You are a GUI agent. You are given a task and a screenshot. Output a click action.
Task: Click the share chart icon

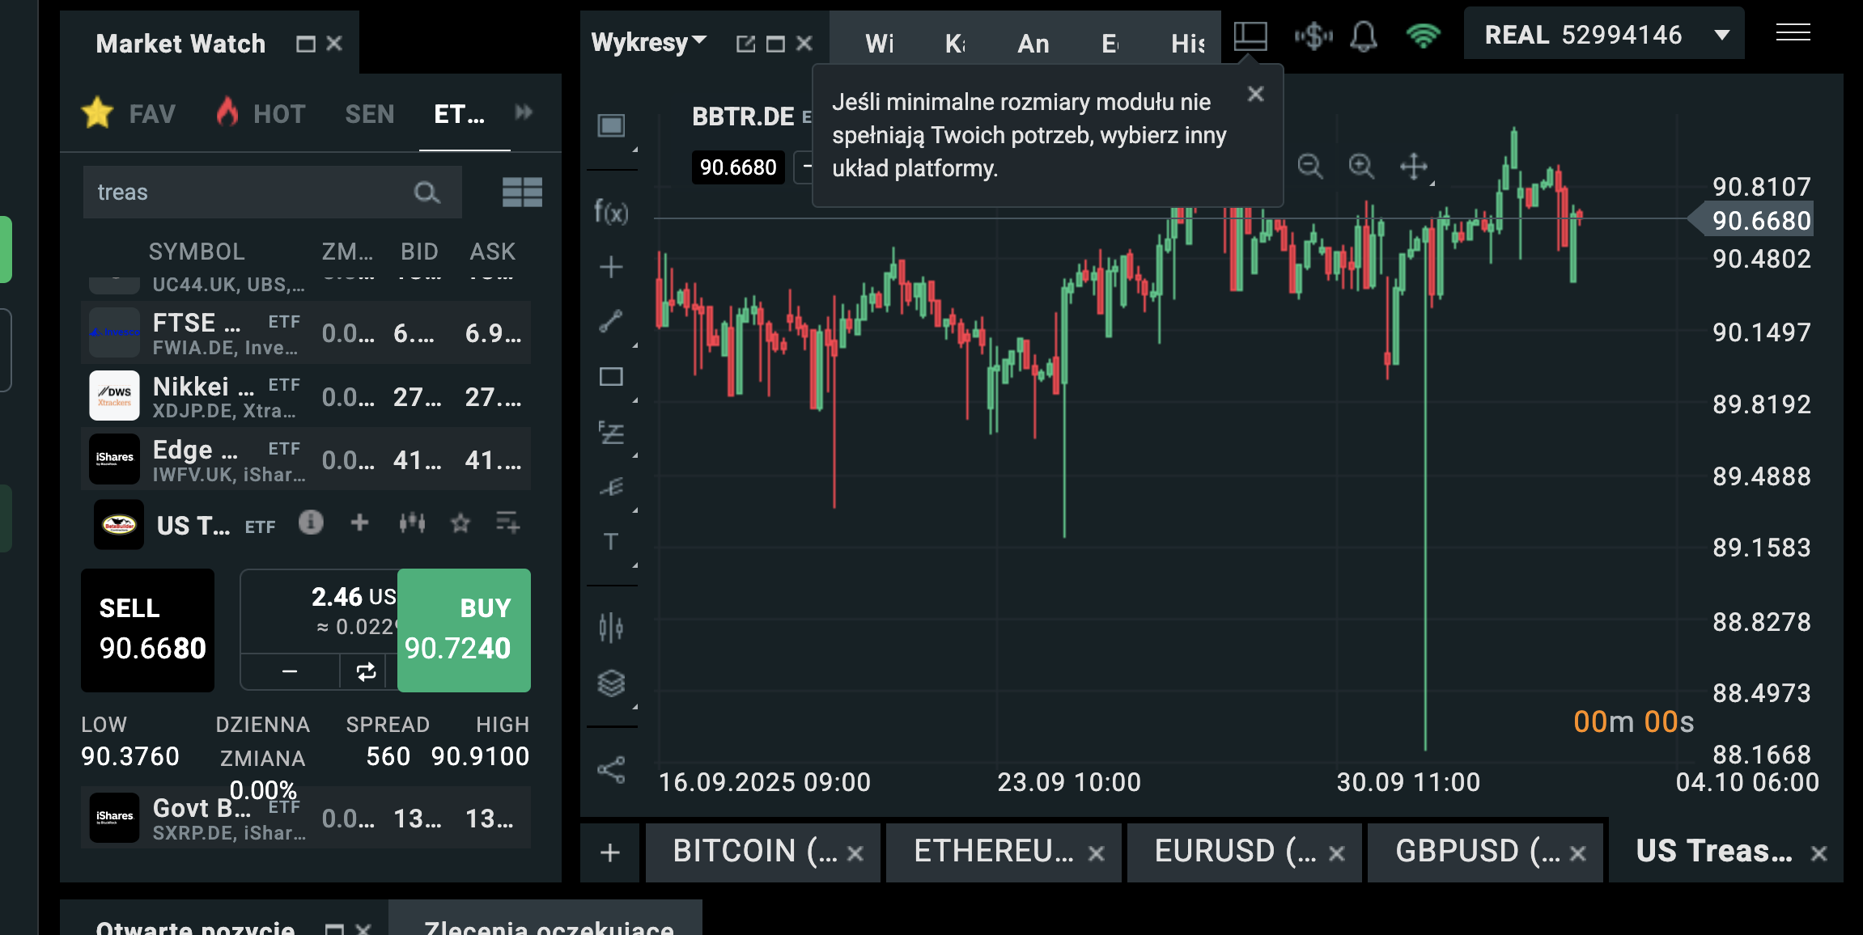tap(611, 770)
